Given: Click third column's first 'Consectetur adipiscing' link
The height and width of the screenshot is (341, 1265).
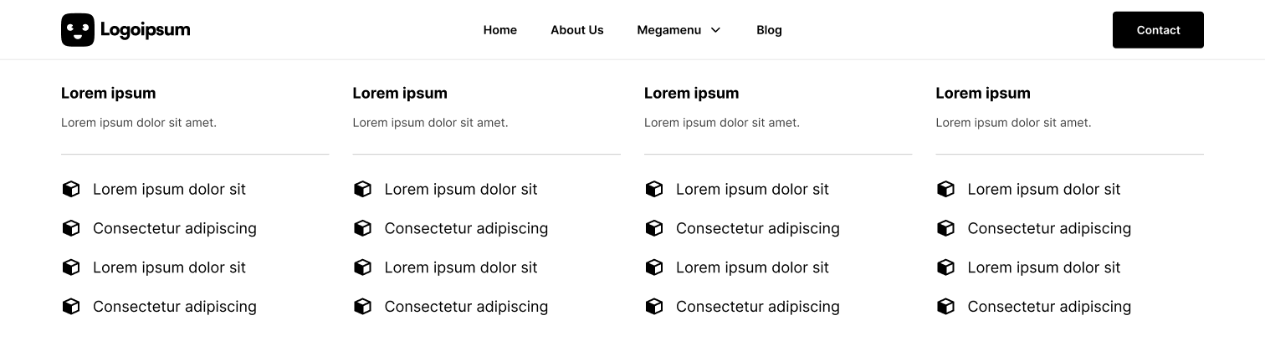Looking at the screenshot, I should click(758, 228).
